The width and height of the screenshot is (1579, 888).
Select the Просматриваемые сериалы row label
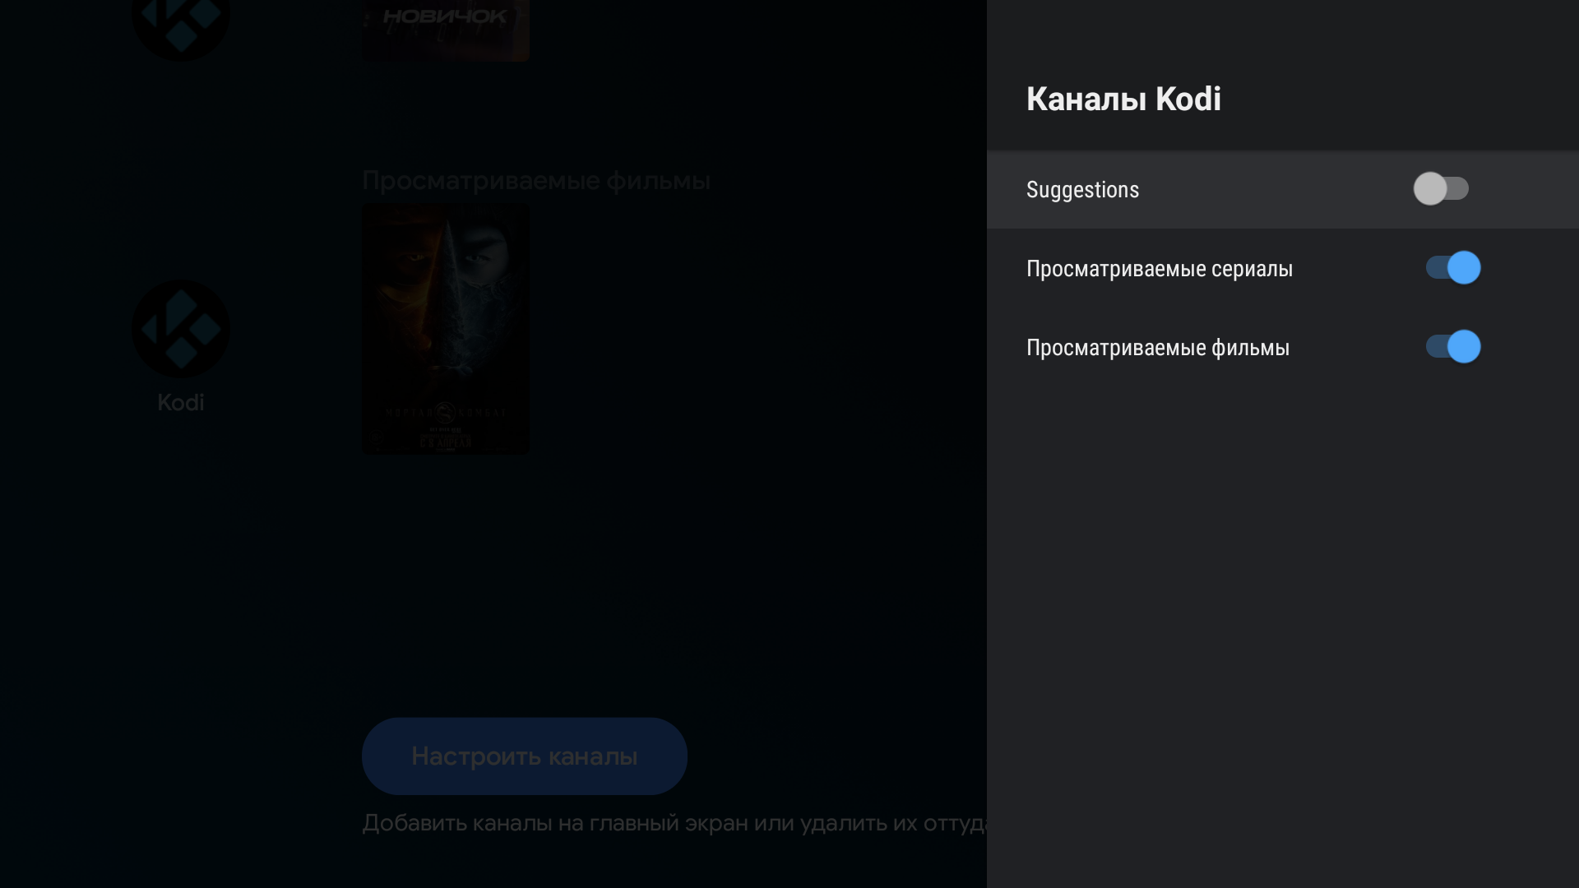point(1160,269)
